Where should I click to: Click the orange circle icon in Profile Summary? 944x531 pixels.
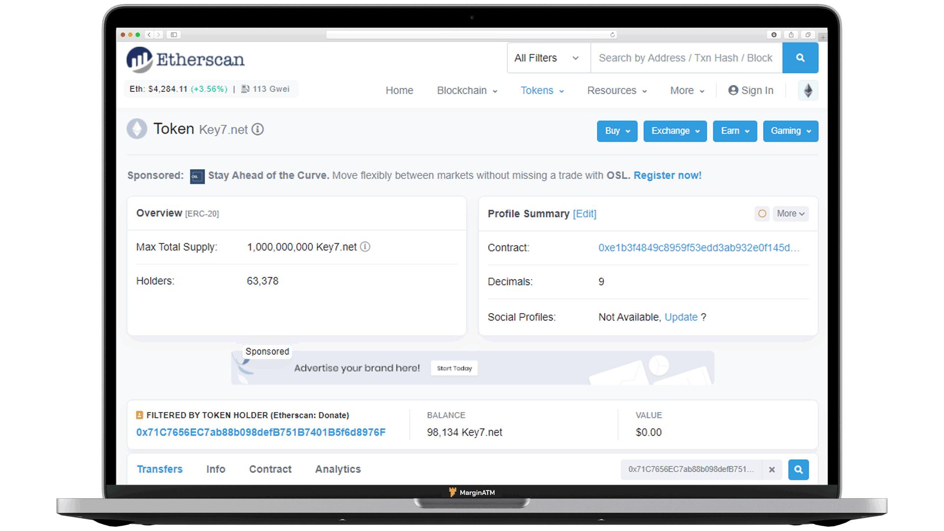point(762,213)
